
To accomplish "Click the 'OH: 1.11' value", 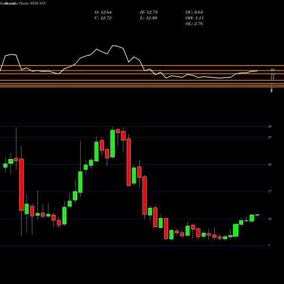I will click(x=194, y=18).
